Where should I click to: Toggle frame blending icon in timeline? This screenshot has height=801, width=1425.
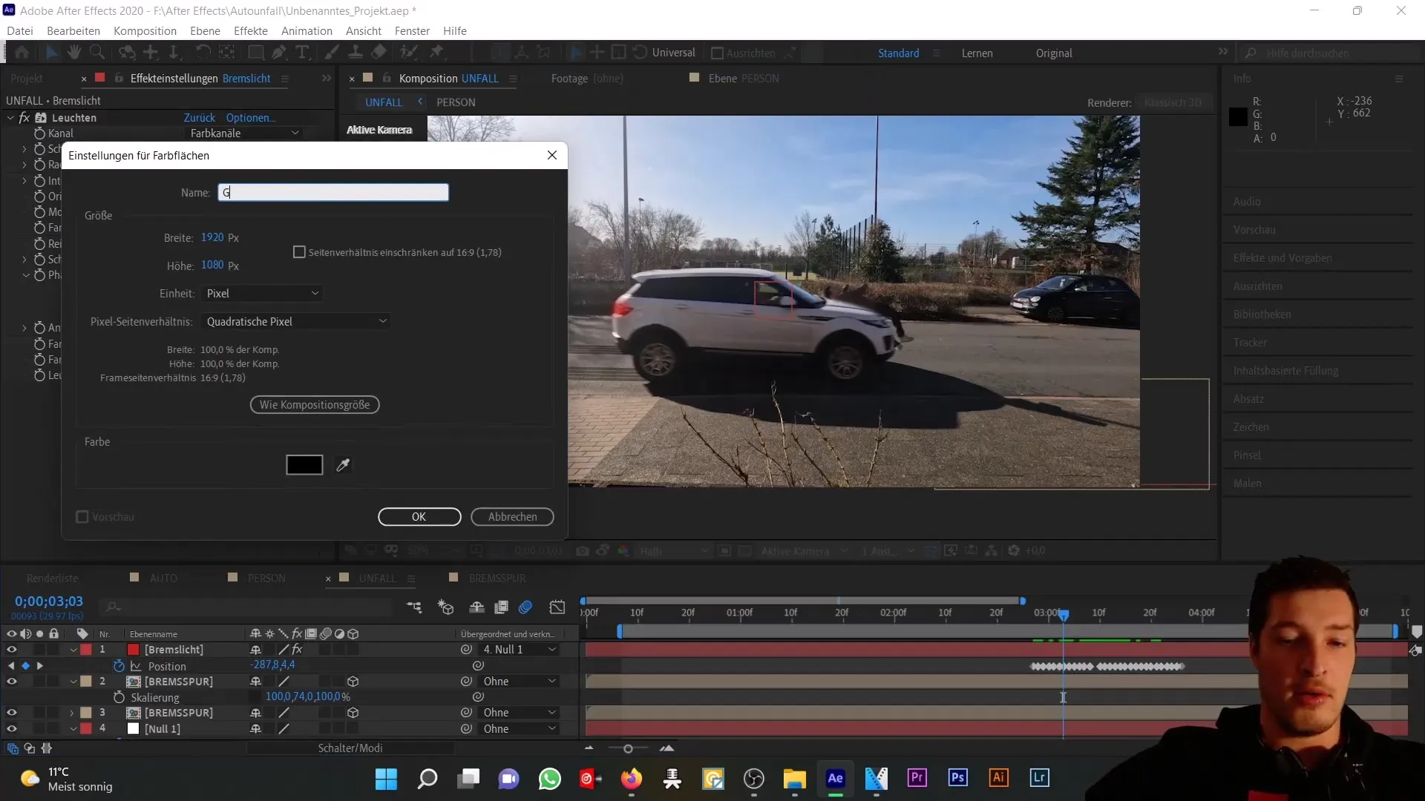(501, 607)
